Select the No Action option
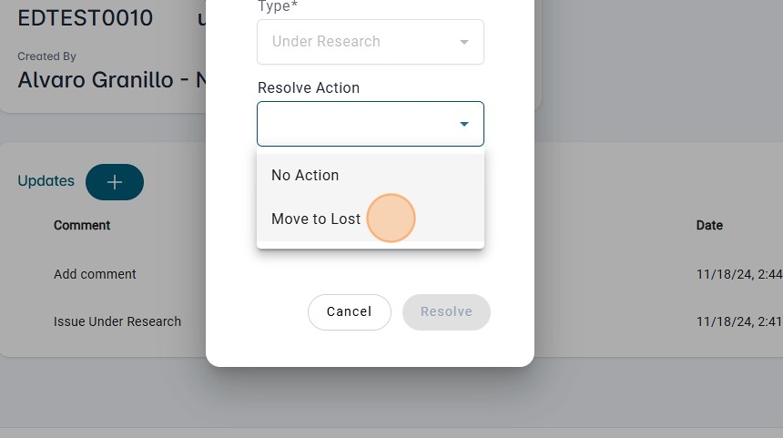783x438 pixels. pyautogui.click(x=305, y=175)
